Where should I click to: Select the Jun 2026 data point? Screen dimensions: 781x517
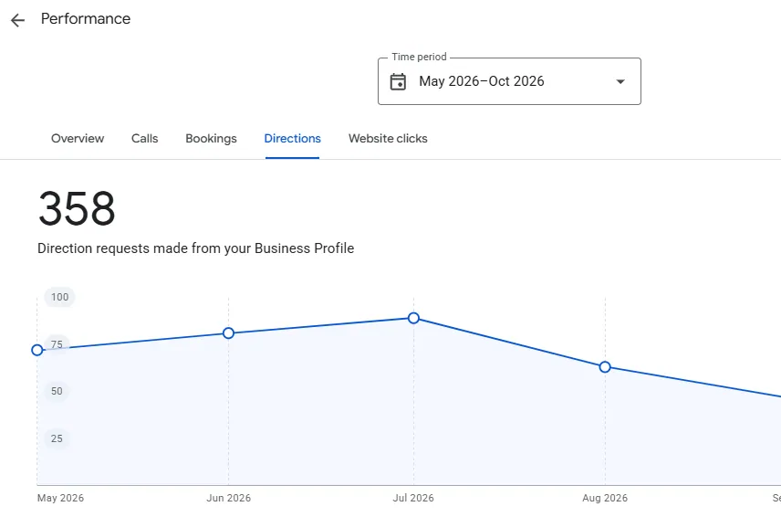pos(229,333)
